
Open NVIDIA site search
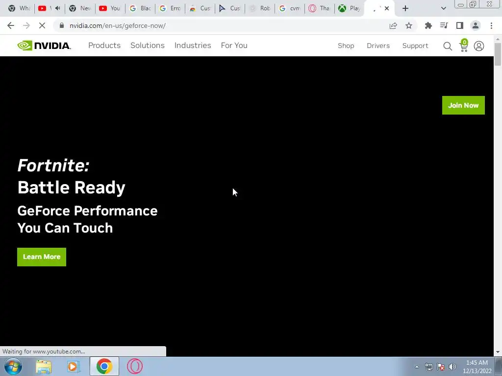[448, 46]
